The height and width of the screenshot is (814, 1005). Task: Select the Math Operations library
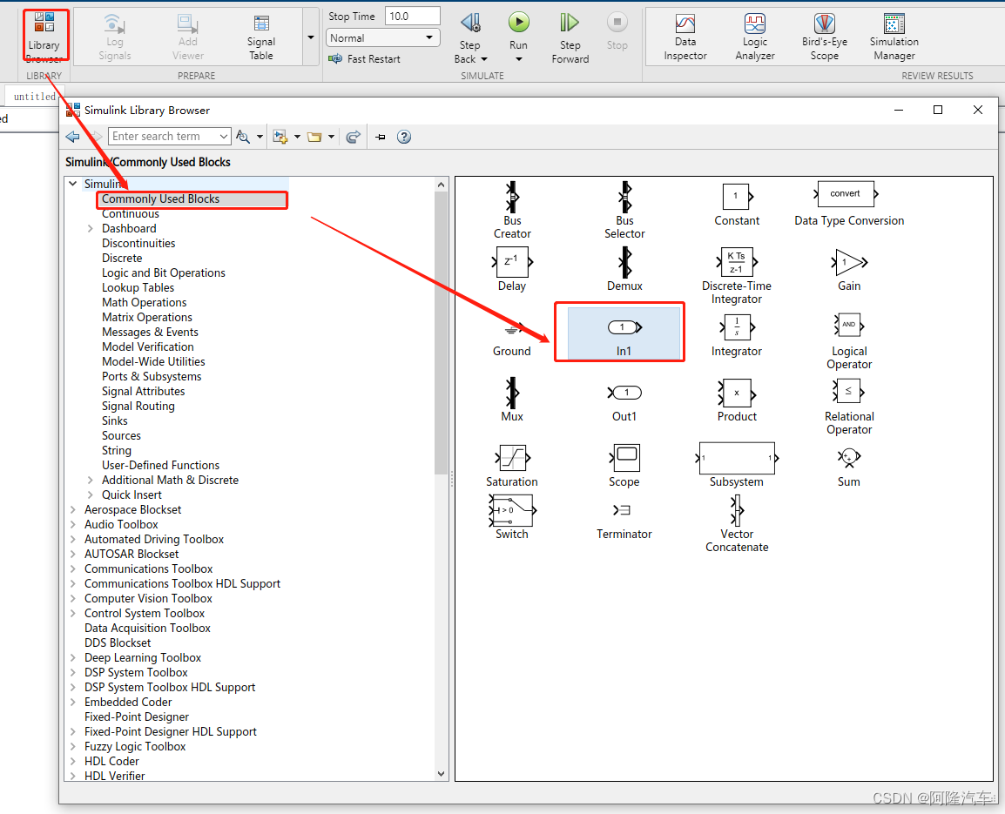pos(145,302)
